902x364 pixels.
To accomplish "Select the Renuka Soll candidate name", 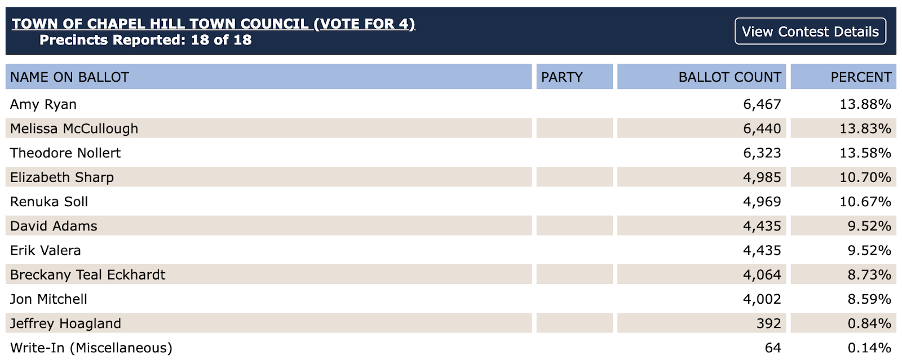I will [x=49, y=202].
